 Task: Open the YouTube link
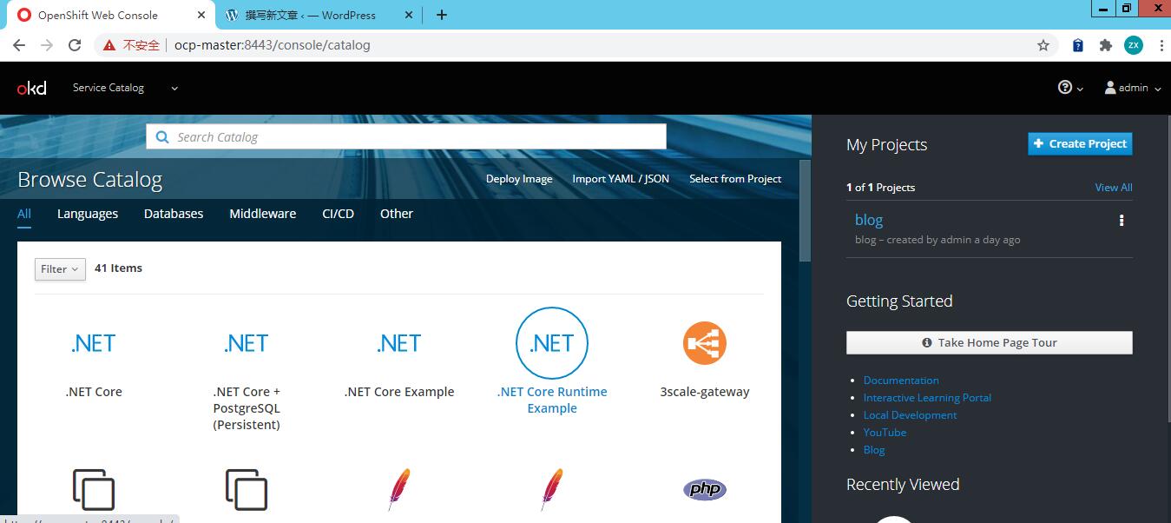[885, 433]
